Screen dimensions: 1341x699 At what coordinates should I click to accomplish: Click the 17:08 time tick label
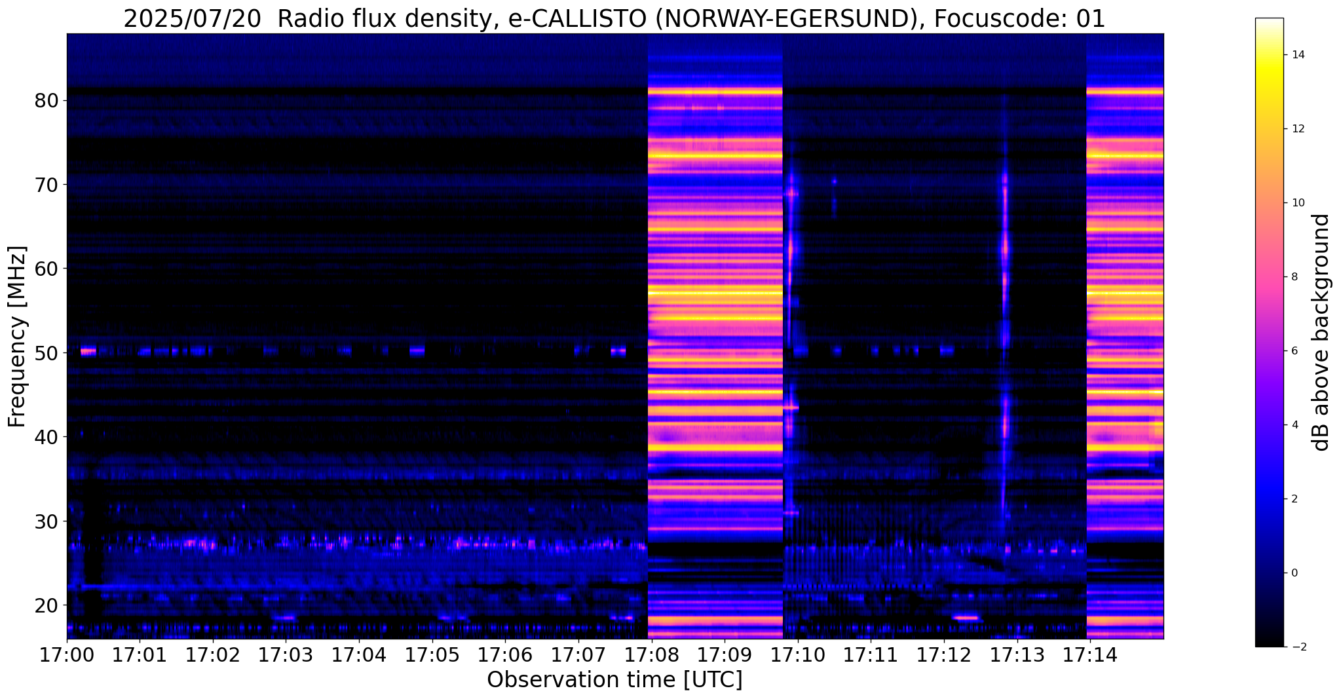click(x=651, y=654)
